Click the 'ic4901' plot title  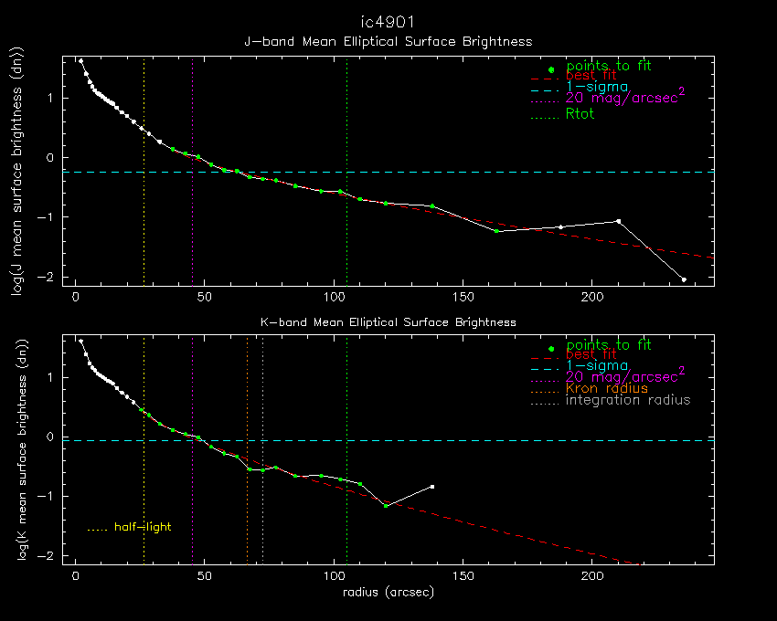point(388,22)
